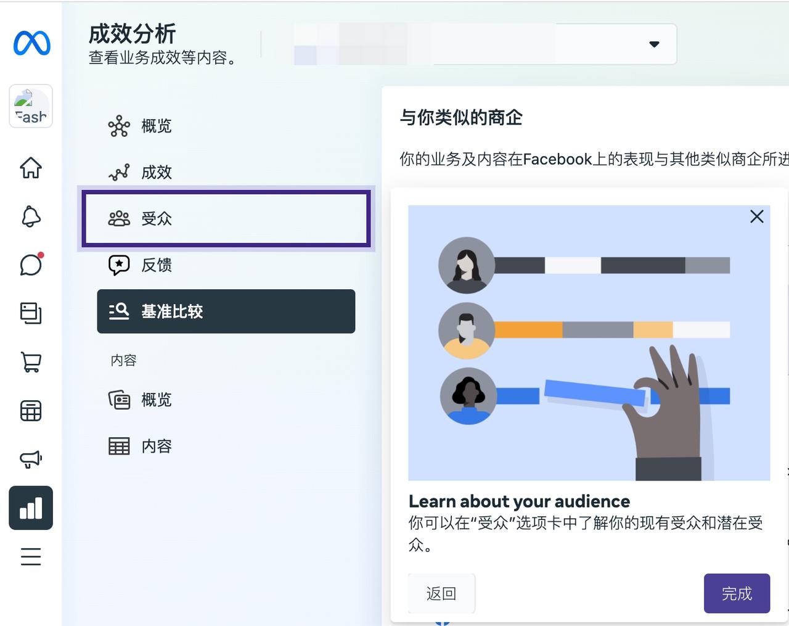Click content overview newspaper icon
The image size is (789, 626).
pyautogui.click(x=119, y=400)
